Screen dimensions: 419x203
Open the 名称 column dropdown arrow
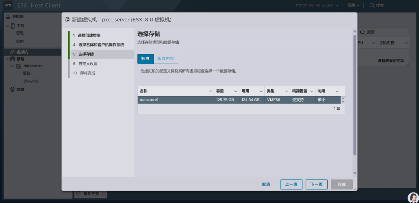[x=210, y=91]
